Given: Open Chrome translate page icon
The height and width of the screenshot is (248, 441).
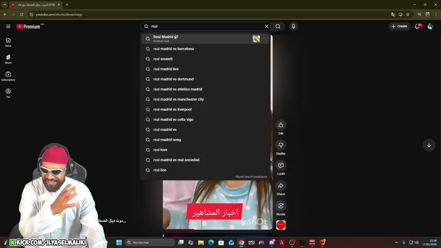Looking at the screenshot, I should (x=393, y=14).
